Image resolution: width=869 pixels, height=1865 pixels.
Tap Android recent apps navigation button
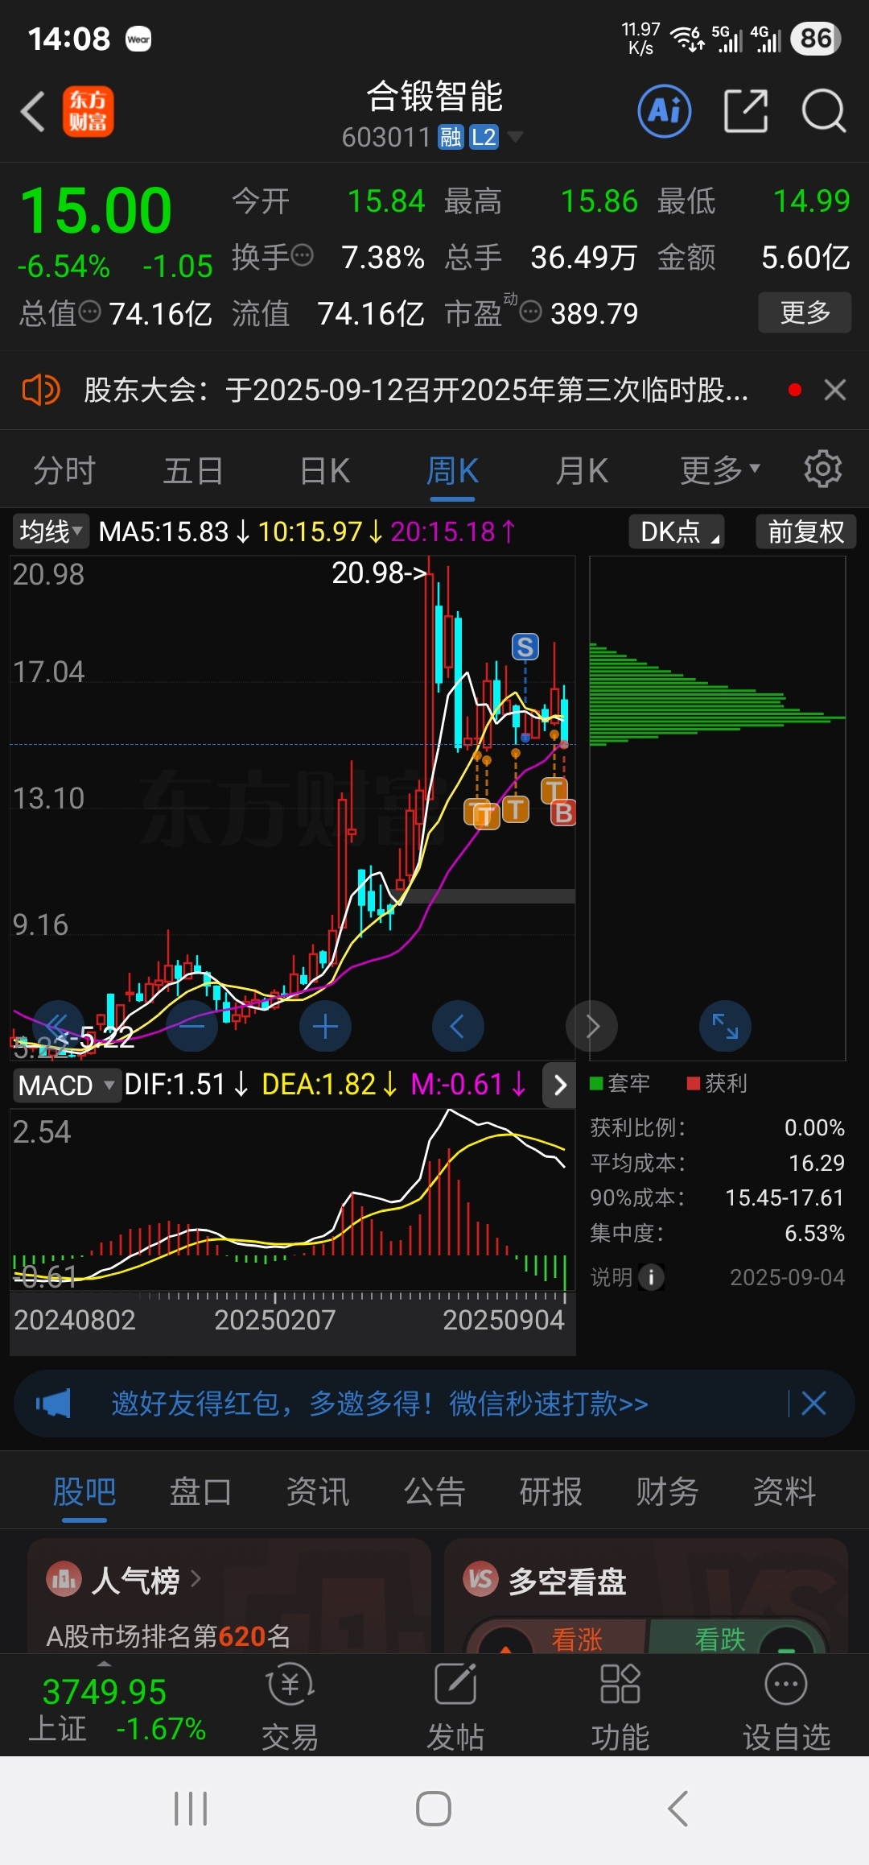click(191, 1809)
